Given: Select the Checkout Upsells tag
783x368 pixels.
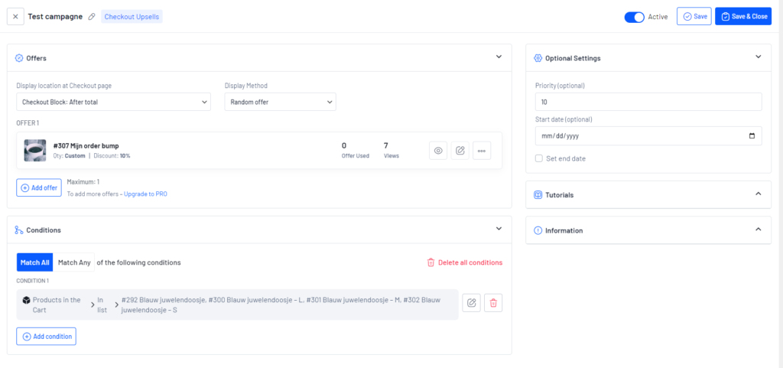Looking at the screenshot, I should (132, 17).
